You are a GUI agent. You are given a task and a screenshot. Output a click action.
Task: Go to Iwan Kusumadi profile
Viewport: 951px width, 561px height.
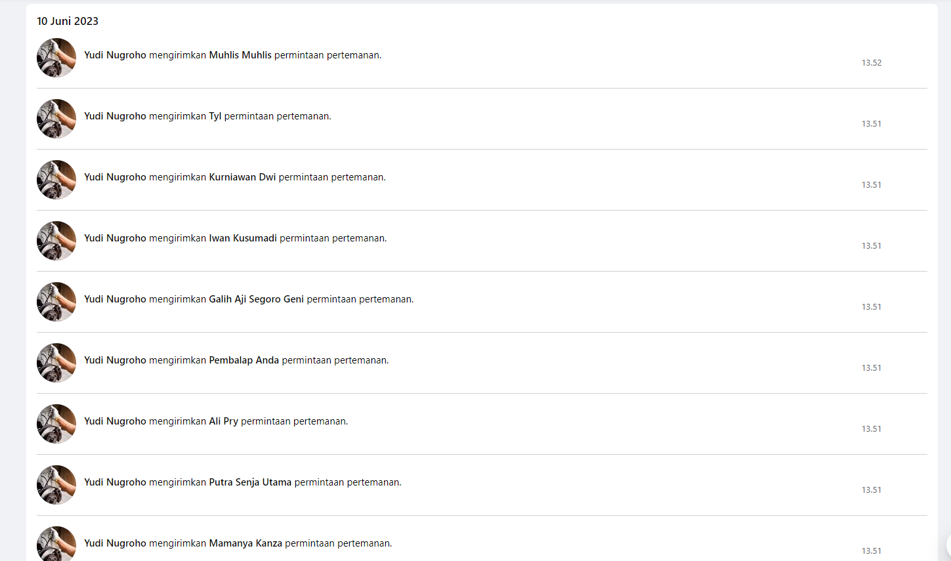[x=243, y=238]
